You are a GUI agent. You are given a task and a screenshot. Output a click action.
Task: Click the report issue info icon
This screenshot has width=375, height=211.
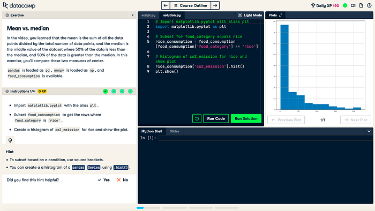pos(369,5)
